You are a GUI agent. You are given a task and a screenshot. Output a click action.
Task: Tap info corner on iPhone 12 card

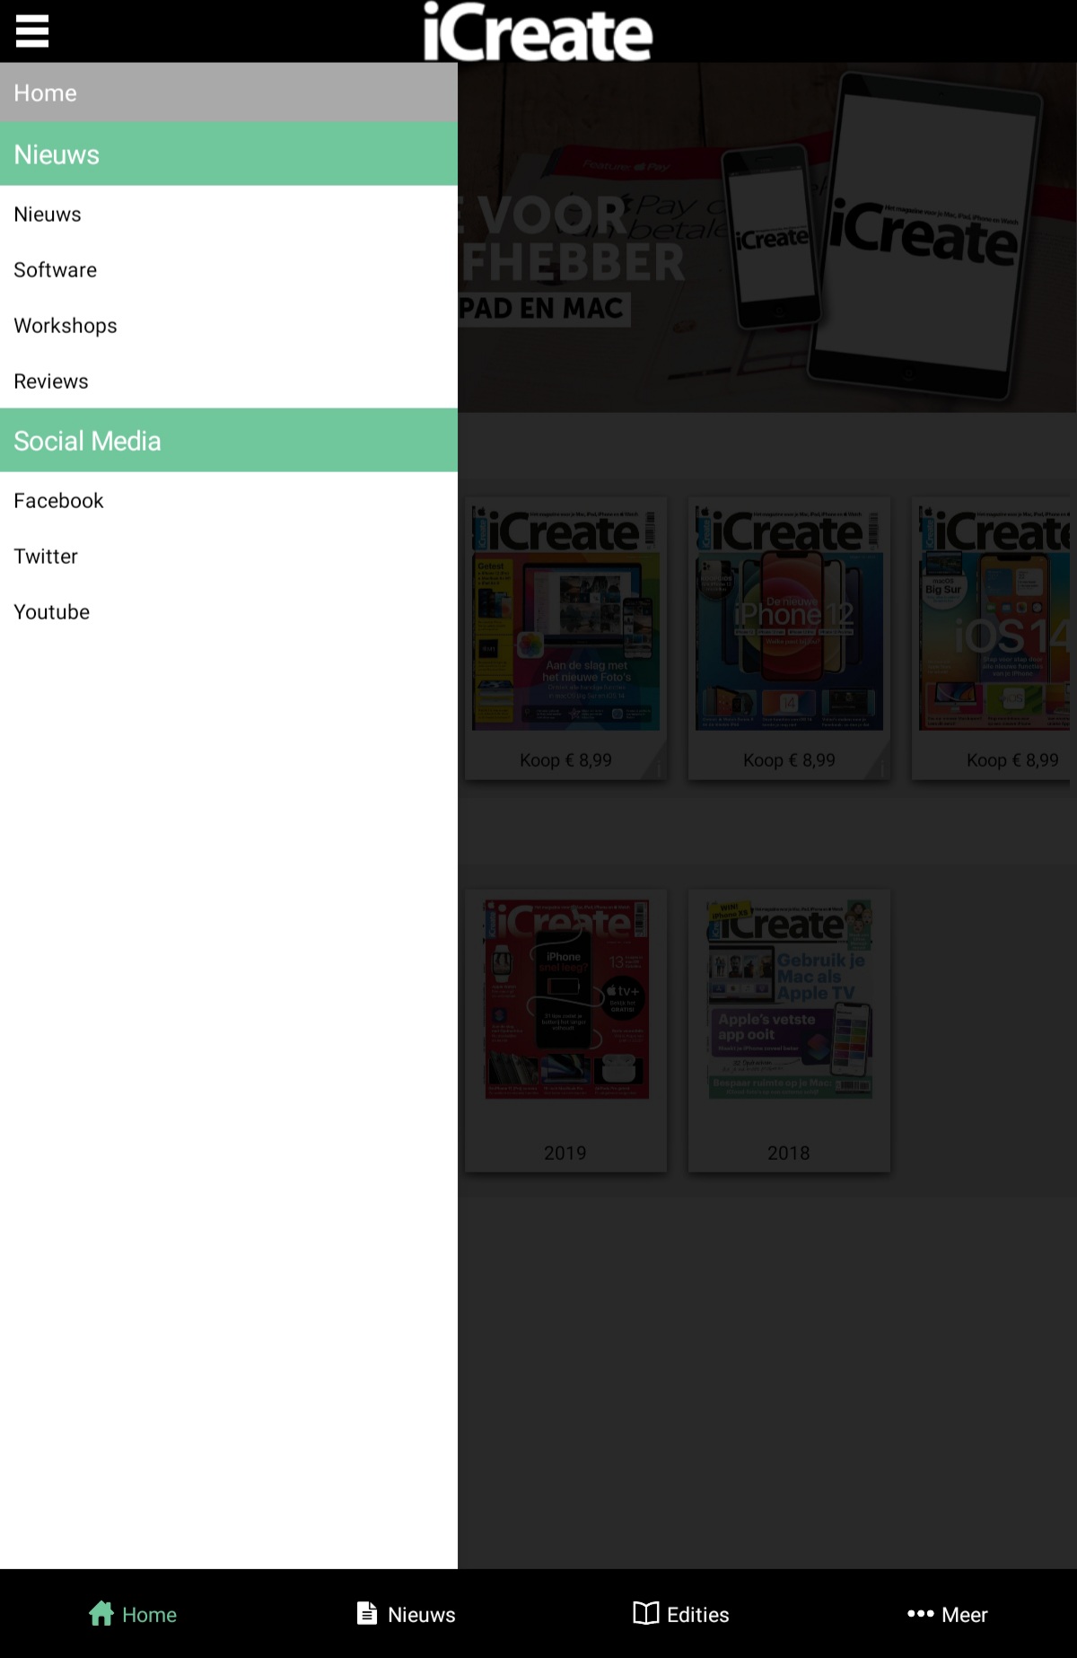pos(881,768)
